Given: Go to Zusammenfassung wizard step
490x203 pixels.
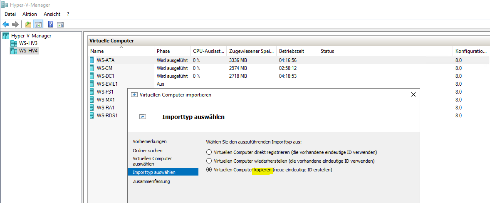Looking at the screenshot, I should click(x=151, y=181).
